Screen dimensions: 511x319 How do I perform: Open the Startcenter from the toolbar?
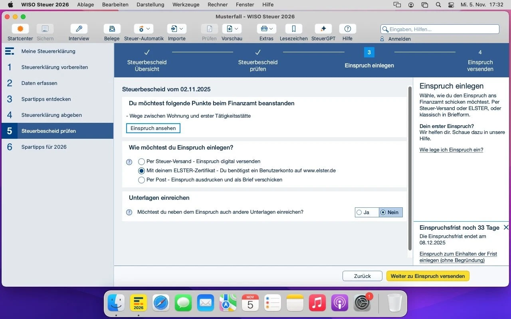20,29
